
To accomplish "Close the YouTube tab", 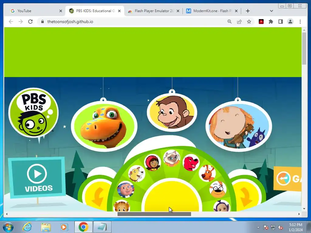I will [x=61, y=11].
